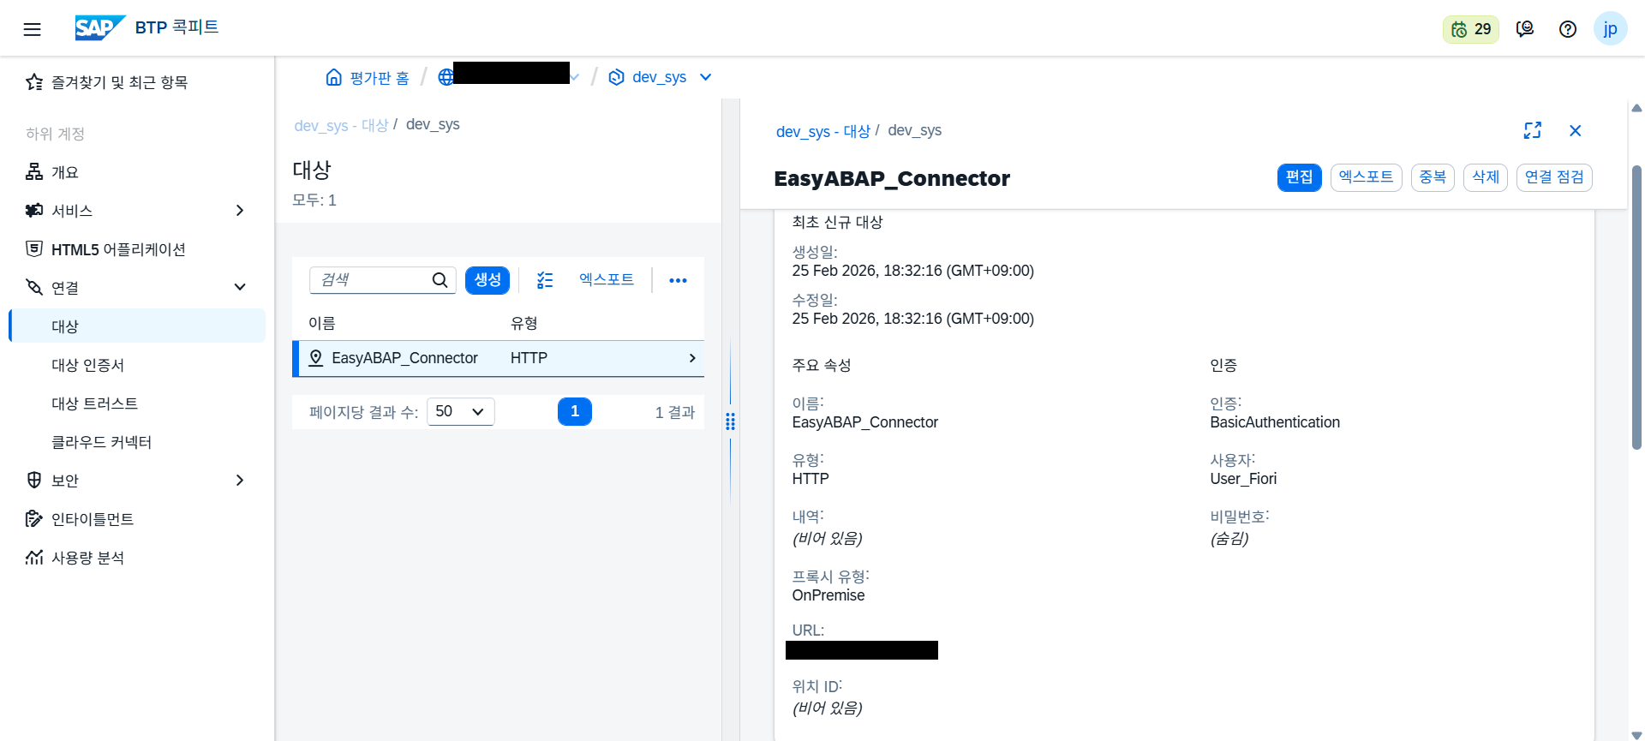Click the 유형 column header
Screen dimensions: 1645x741
[x=524, y=323]
